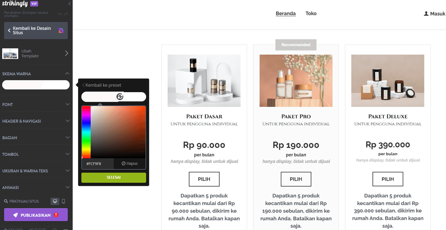Click the green Selesai button
Viewport: 446px width, 230px height.
pyautogui.click(x=114, y=178)
